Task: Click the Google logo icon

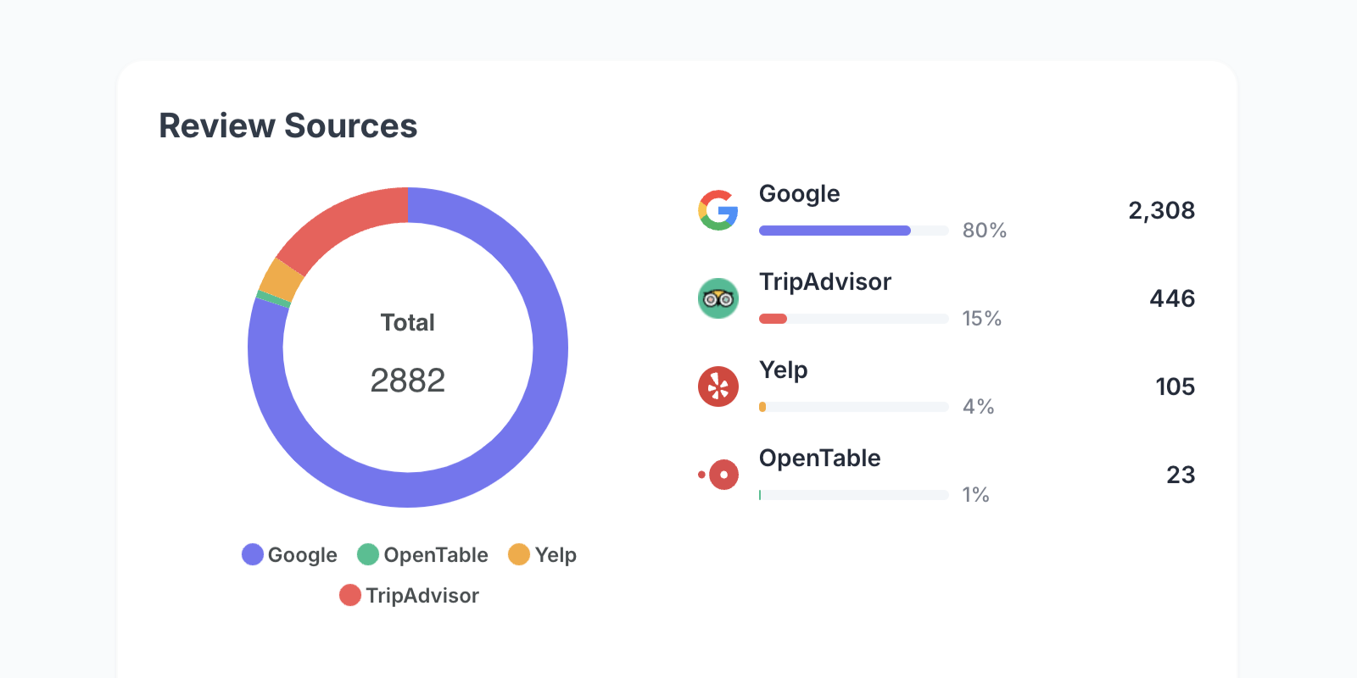Action: click(718, 210)
